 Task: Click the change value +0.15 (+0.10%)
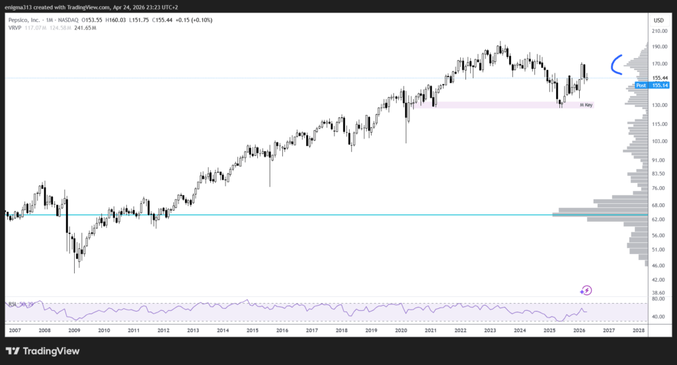(x=194, y=20)
